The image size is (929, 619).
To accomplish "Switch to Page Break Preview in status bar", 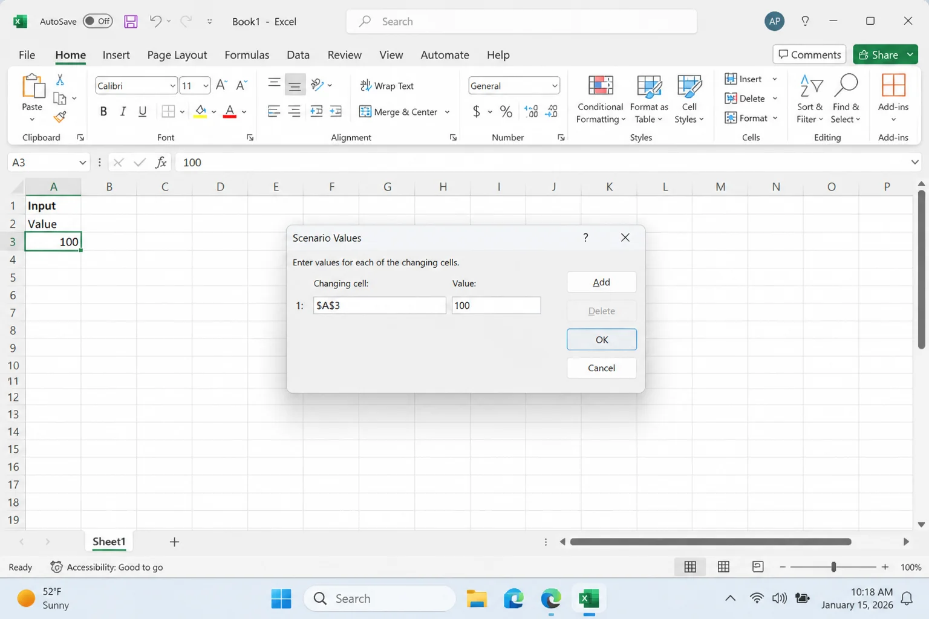I will point(757,566).
